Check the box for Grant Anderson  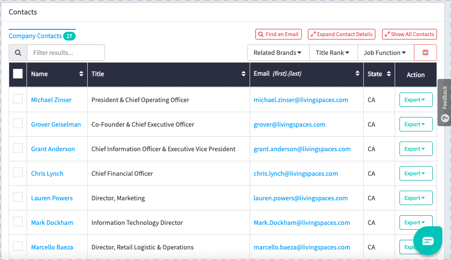click(x=18, y=148)
